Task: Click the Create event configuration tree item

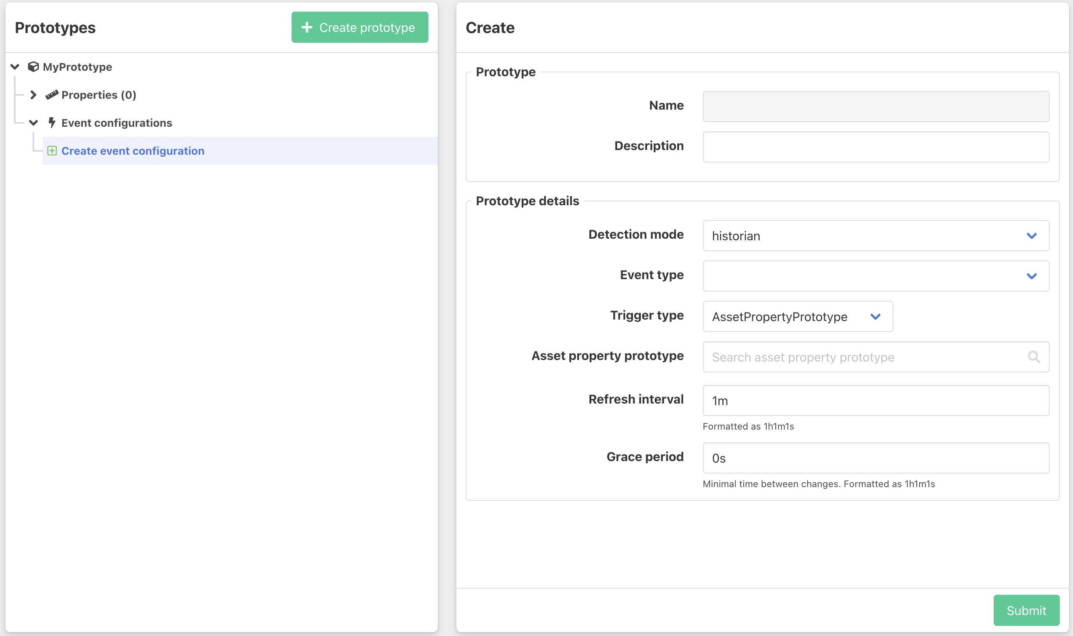Action: coord(133,150)
